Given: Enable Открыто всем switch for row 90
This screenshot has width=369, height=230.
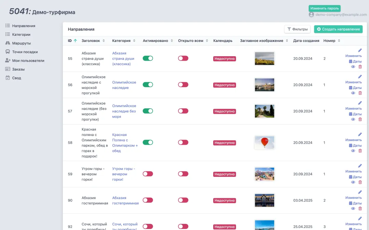Looking at the screenshot, I should (x=183, y=200).
